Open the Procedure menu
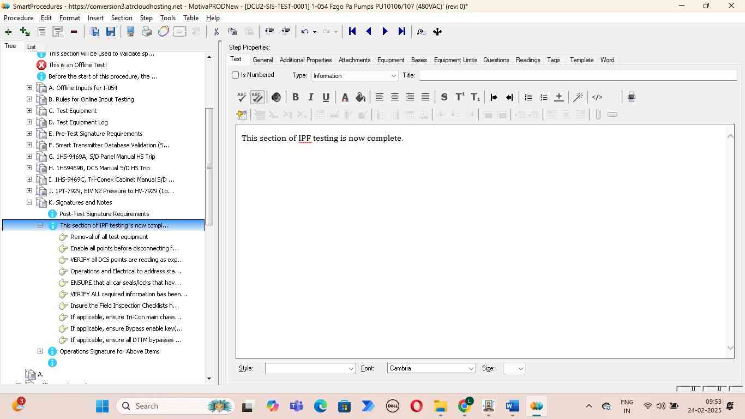Screen dimensions: 745x419 (x=19, y=18)
